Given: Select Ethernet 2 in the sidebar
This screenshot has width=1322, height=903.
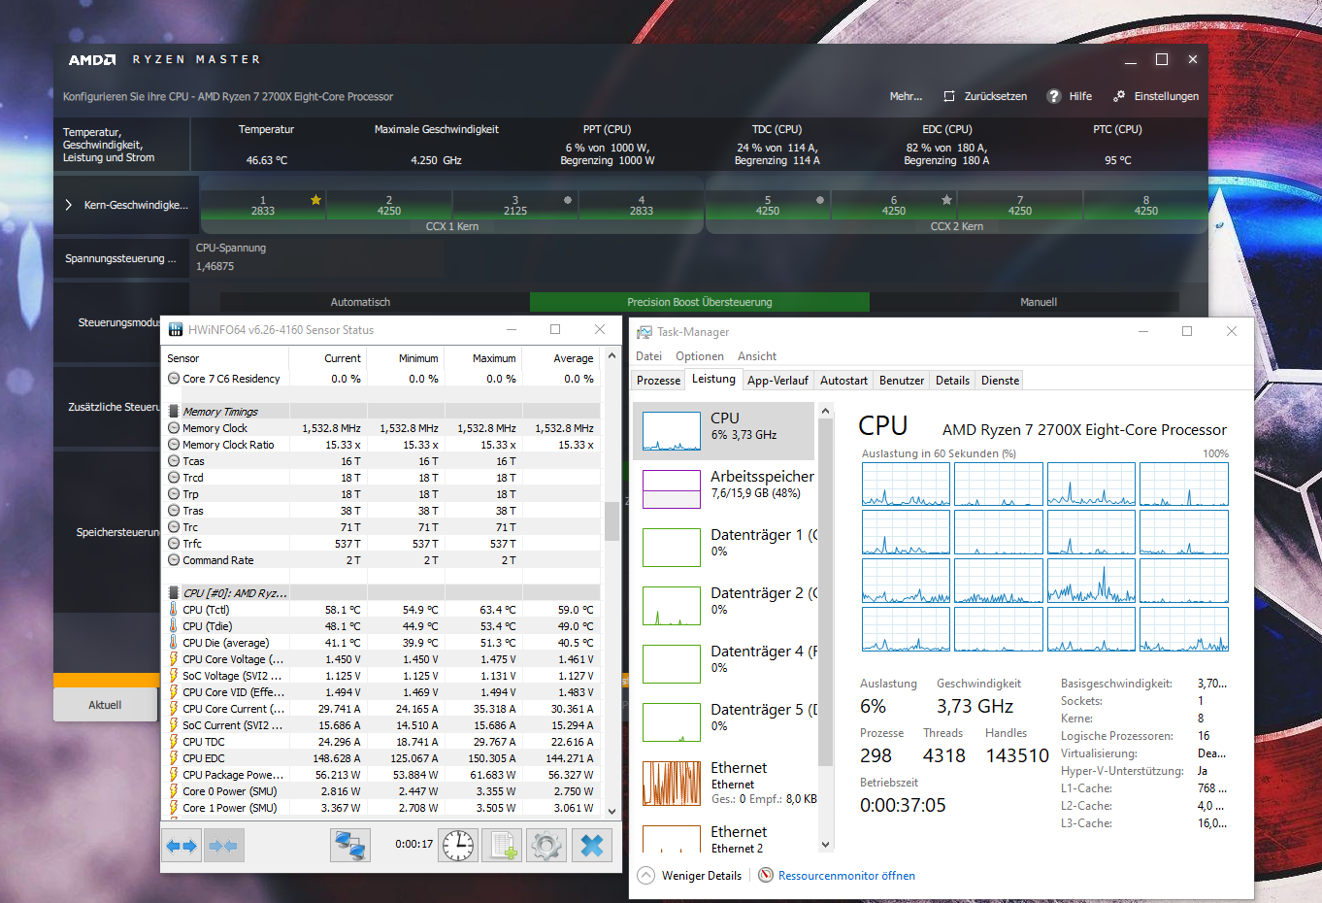Looking at the screenshot, I should (725, 839).
